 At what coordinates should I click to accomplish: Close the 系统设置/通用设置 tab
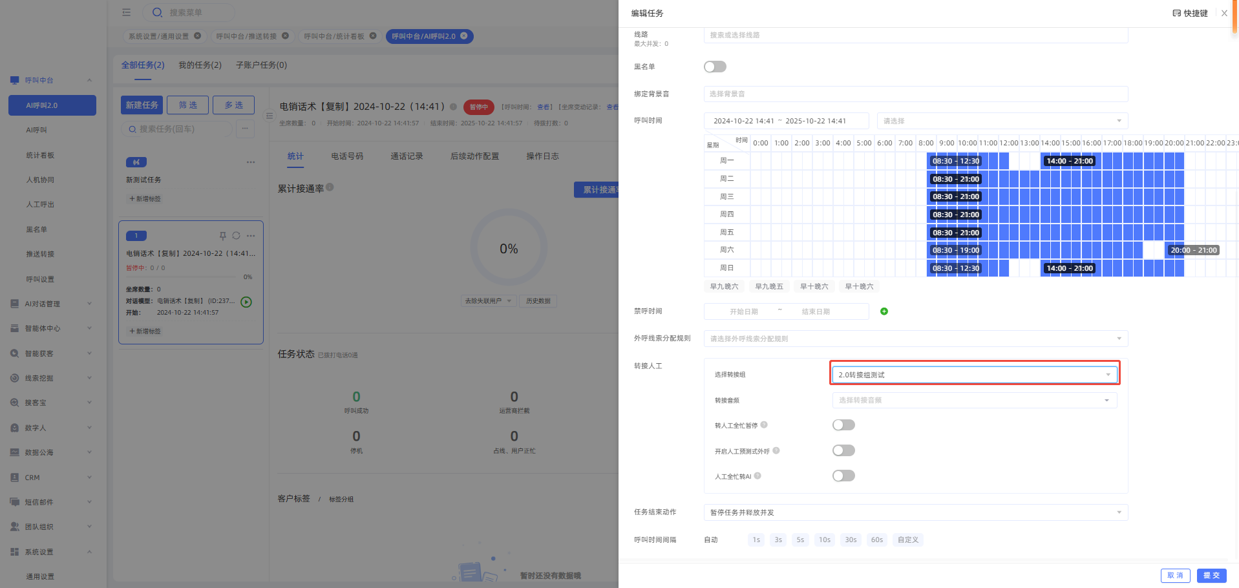click(197, 36)
